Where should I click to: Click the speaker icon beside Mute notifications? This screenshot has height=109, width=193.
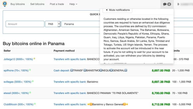pyautogui.click(x=107, y=10)
